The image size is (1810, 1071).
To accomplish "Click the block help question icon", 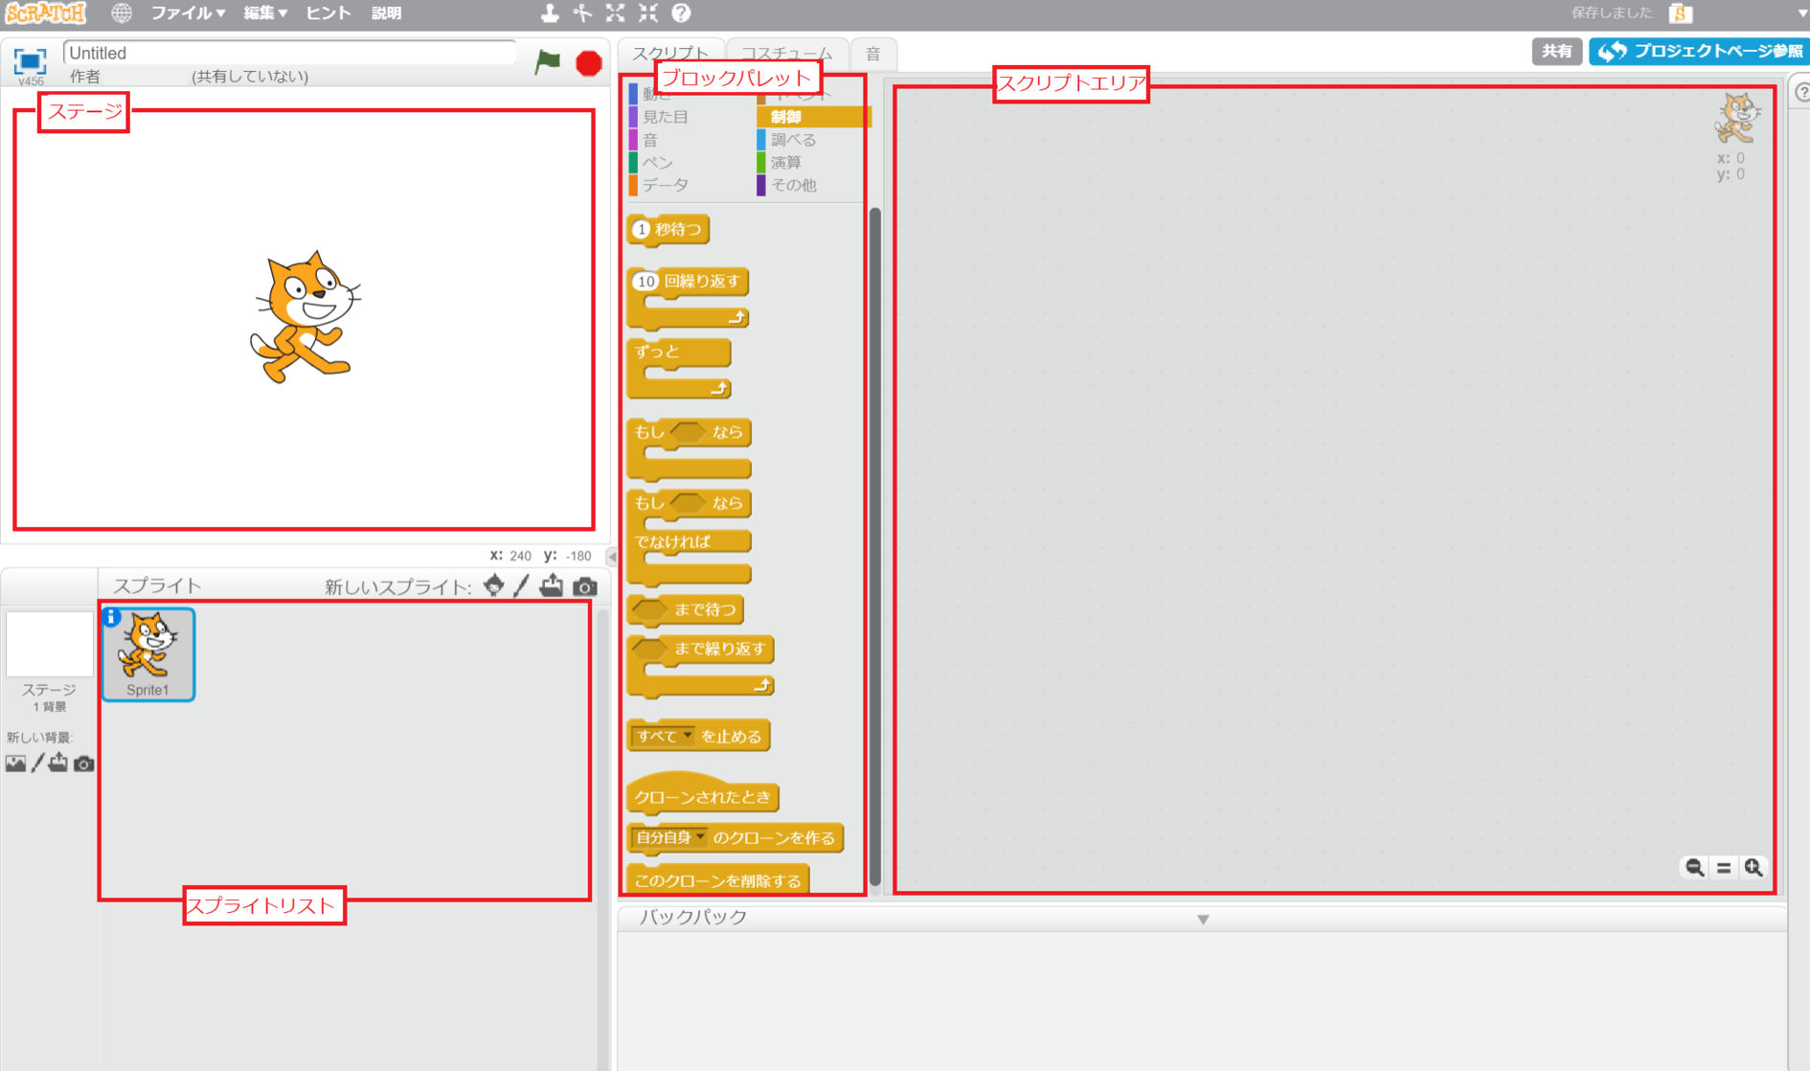I will pos(681,13).
